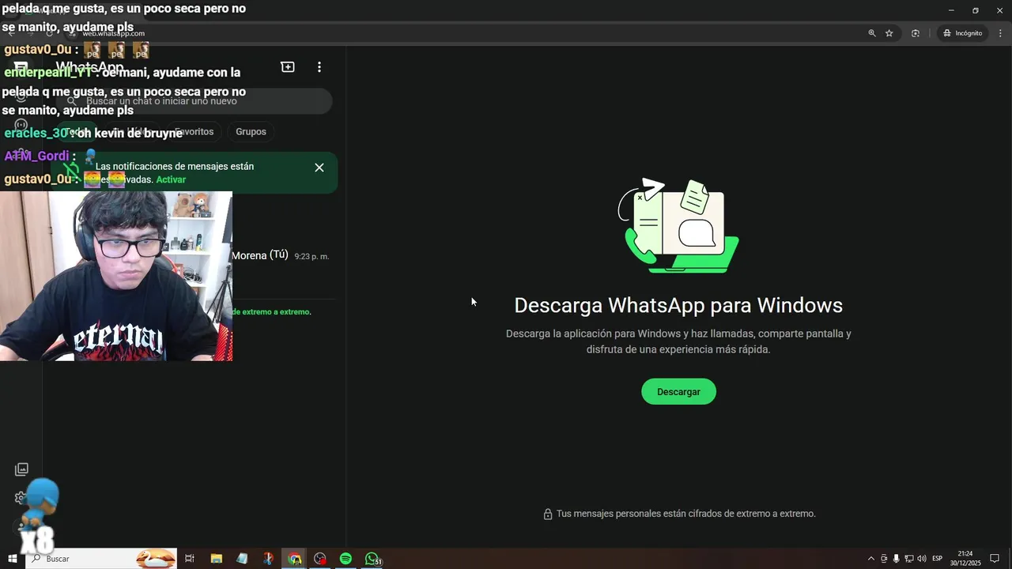
Task: Click the 9:23 p. m. chat timestamp
Action: pos(312,257)
